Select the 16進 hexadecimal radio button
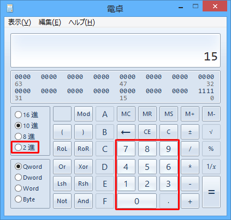Image resolution: width=231 pixels, height=220 pixels. [x=26, y=115]
